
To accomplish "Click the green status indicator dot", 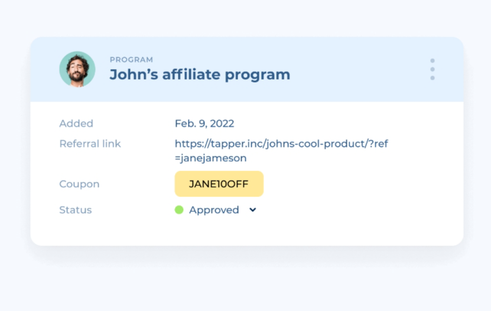I will [x=179, y=209].
